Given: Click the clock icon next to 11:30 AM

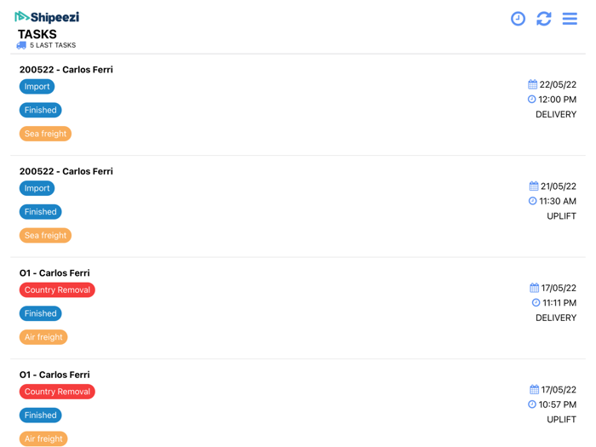Looking at the screenshot, I should click(533, 202).
